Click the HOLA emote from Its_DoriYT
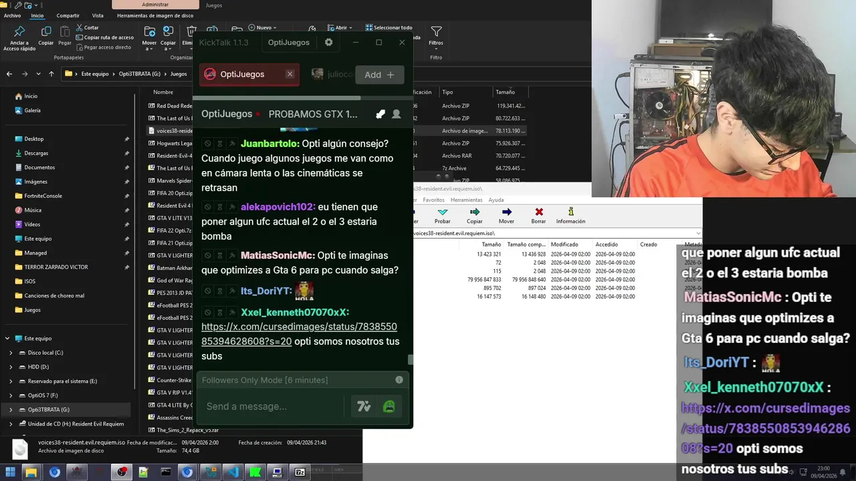The height and width of the screenshot is (481, 856). 304,290
